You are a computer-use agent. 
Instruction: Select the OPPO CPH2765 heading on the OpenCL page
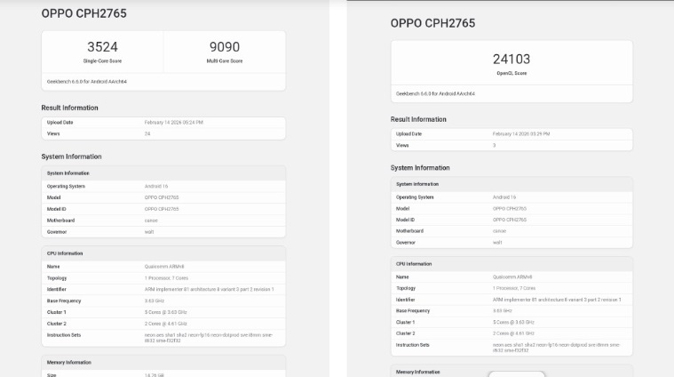(432, 23)
